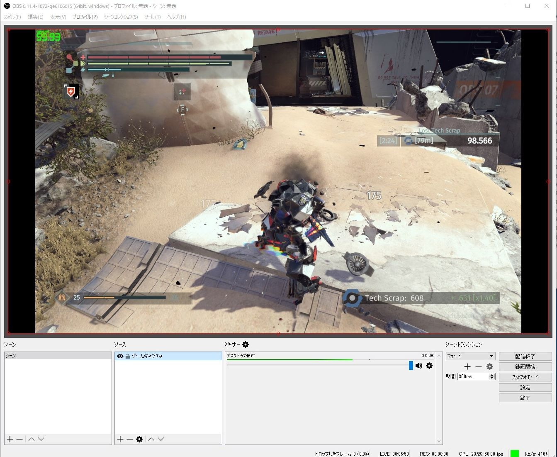Click mixer scrollbar up arrow

[439, 355]
